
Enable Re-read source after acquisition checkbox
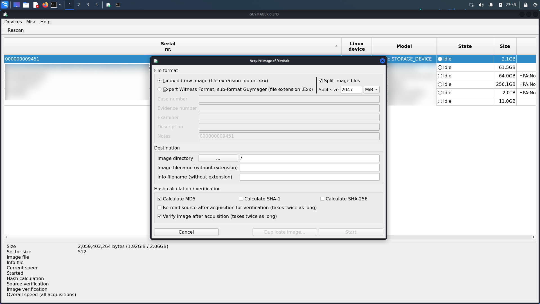coord(159,208)
